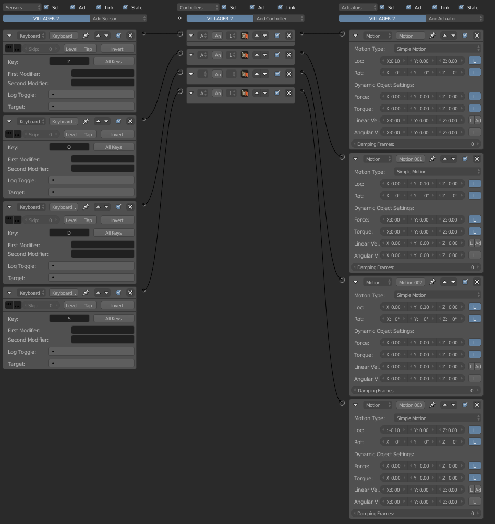Open Motion Type dropdown in Motion.001
This screenshot has height=524, width=495.
coord(437,172)
